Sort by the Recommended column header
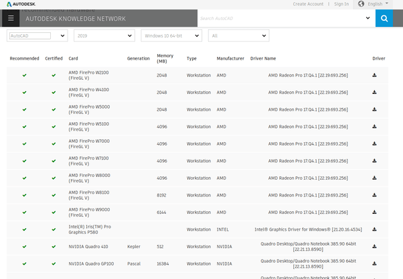403x279 pixels. pos(24,58)
